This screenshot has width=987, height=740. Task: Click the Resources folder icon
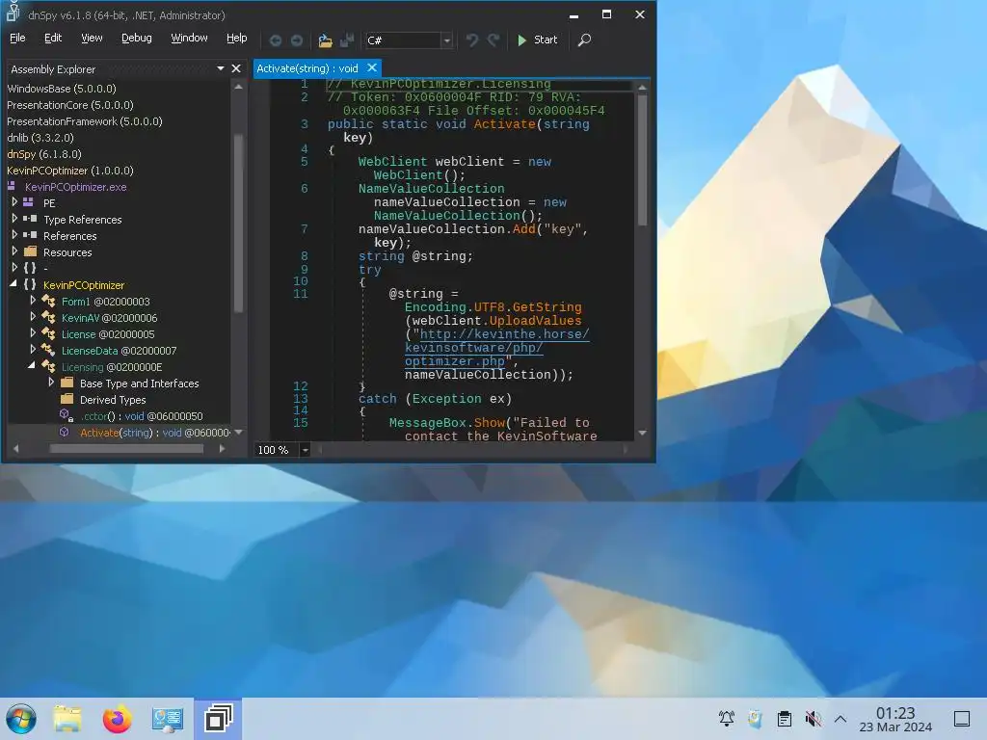tap(30, 251)
